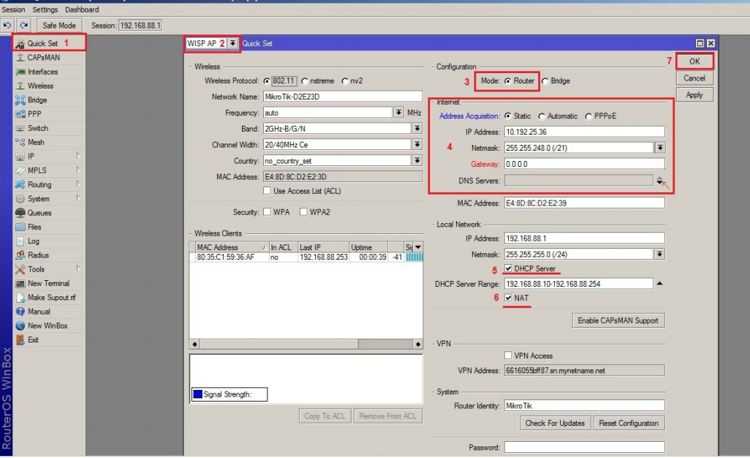This screenshot has height=458, width=750.
Task: Click the Undo arrow icon in toolbar
Action: pos(7,25)
